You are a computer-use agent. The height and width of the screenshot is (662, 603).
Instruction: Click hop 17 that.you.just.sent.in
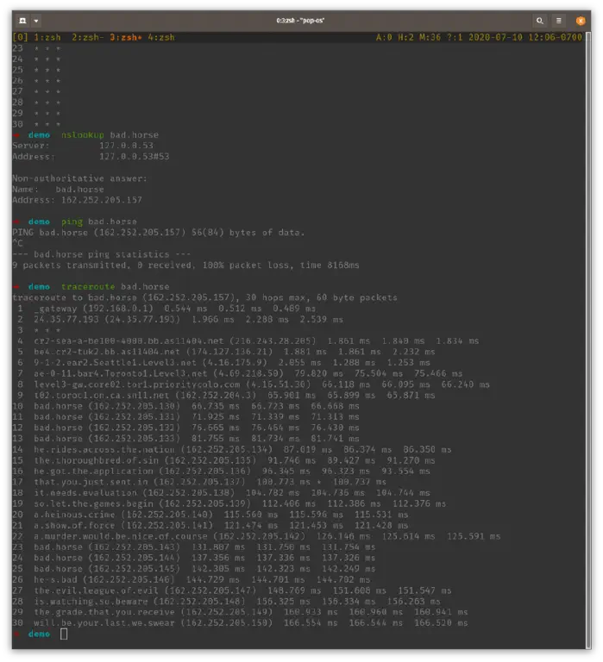pos(91,482)
